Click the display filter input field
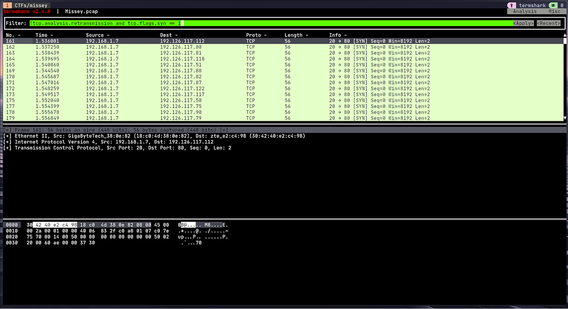568x309 pixels. click(x=270, y=23)
